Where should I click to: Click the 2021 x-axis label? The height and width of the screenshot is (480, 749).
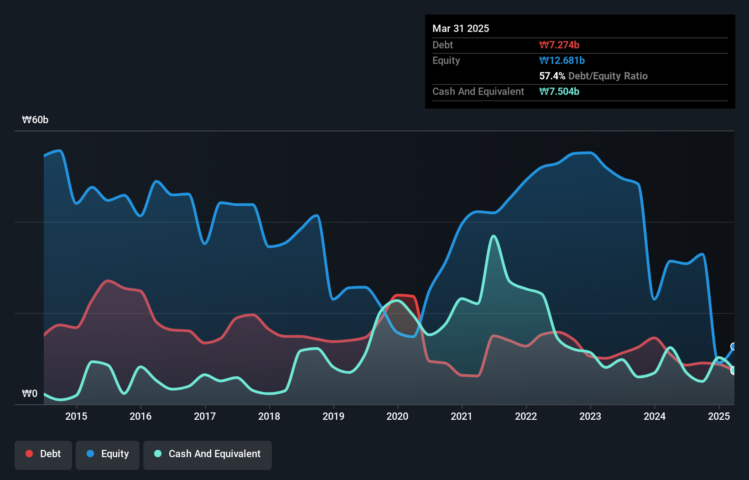[462, 416]
